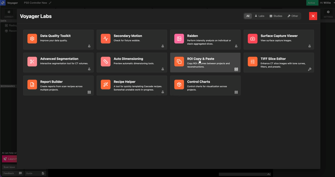Image resolution: width=335 pixels, height=177 pixels.
Task: Open the TIFF Slice Editor card title
Action: click(273, 59)
